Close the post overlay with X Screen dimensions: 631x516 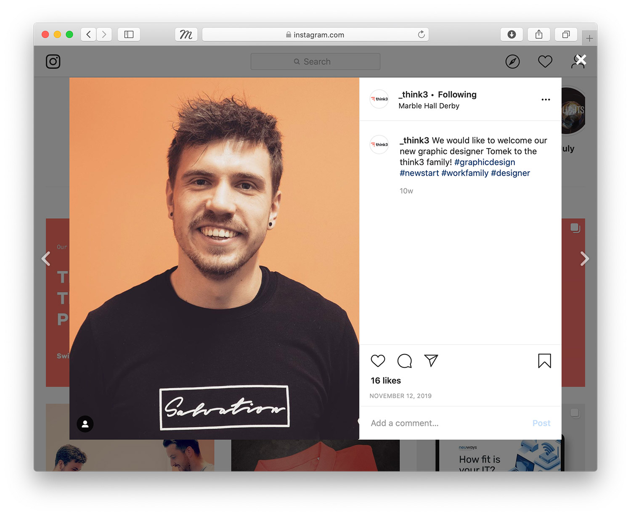point(581,60)
